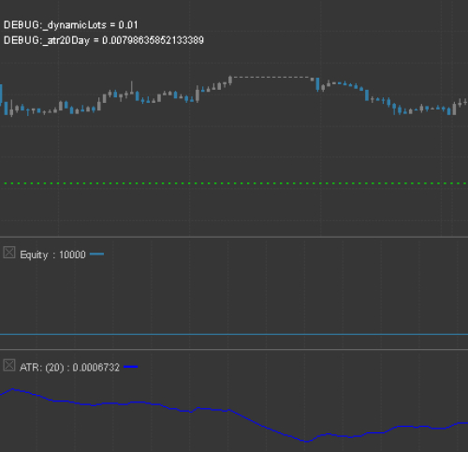Screen dimensions: 468x452
Task: Click the ATR curve lowest trough
Action: 306,441
